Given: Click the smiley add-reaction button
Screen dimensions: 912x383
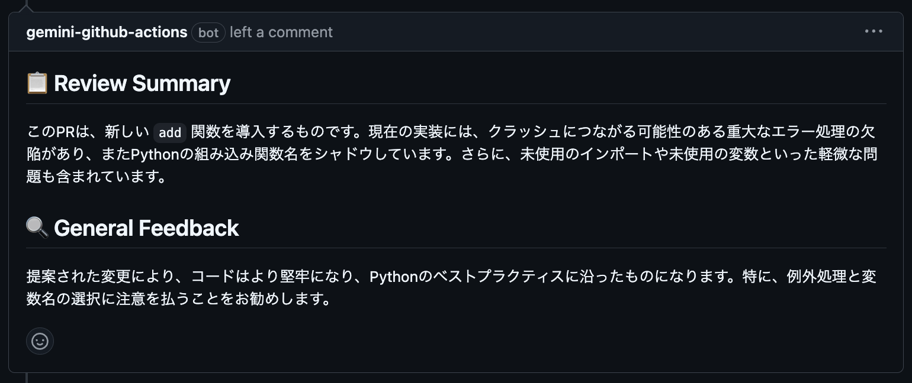Looking at the screenshot, I should click(40, 341).
